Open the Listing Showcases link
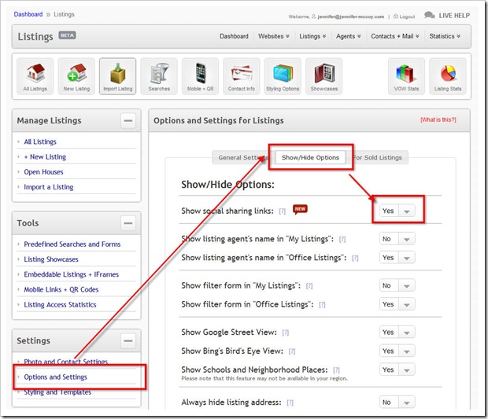 51,259
